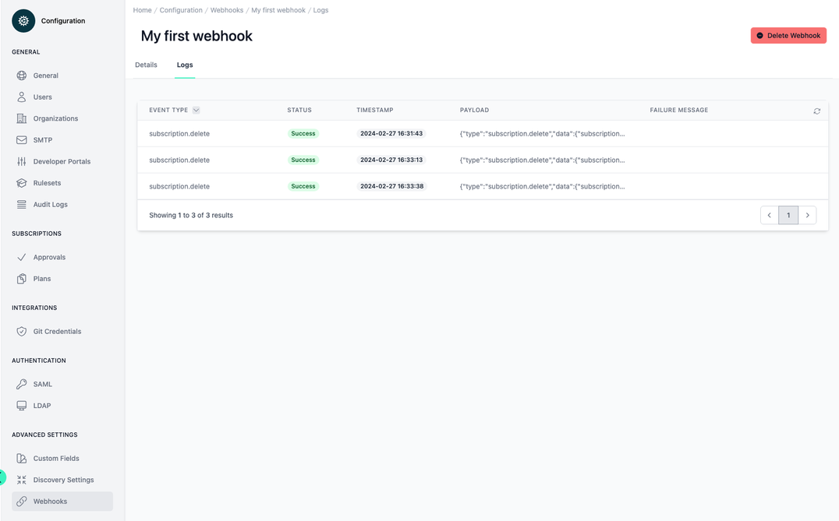Go to the previous page of results
The height and width of the screenshot is (521, 839).
pyautogui.click(x=769, y=215)
